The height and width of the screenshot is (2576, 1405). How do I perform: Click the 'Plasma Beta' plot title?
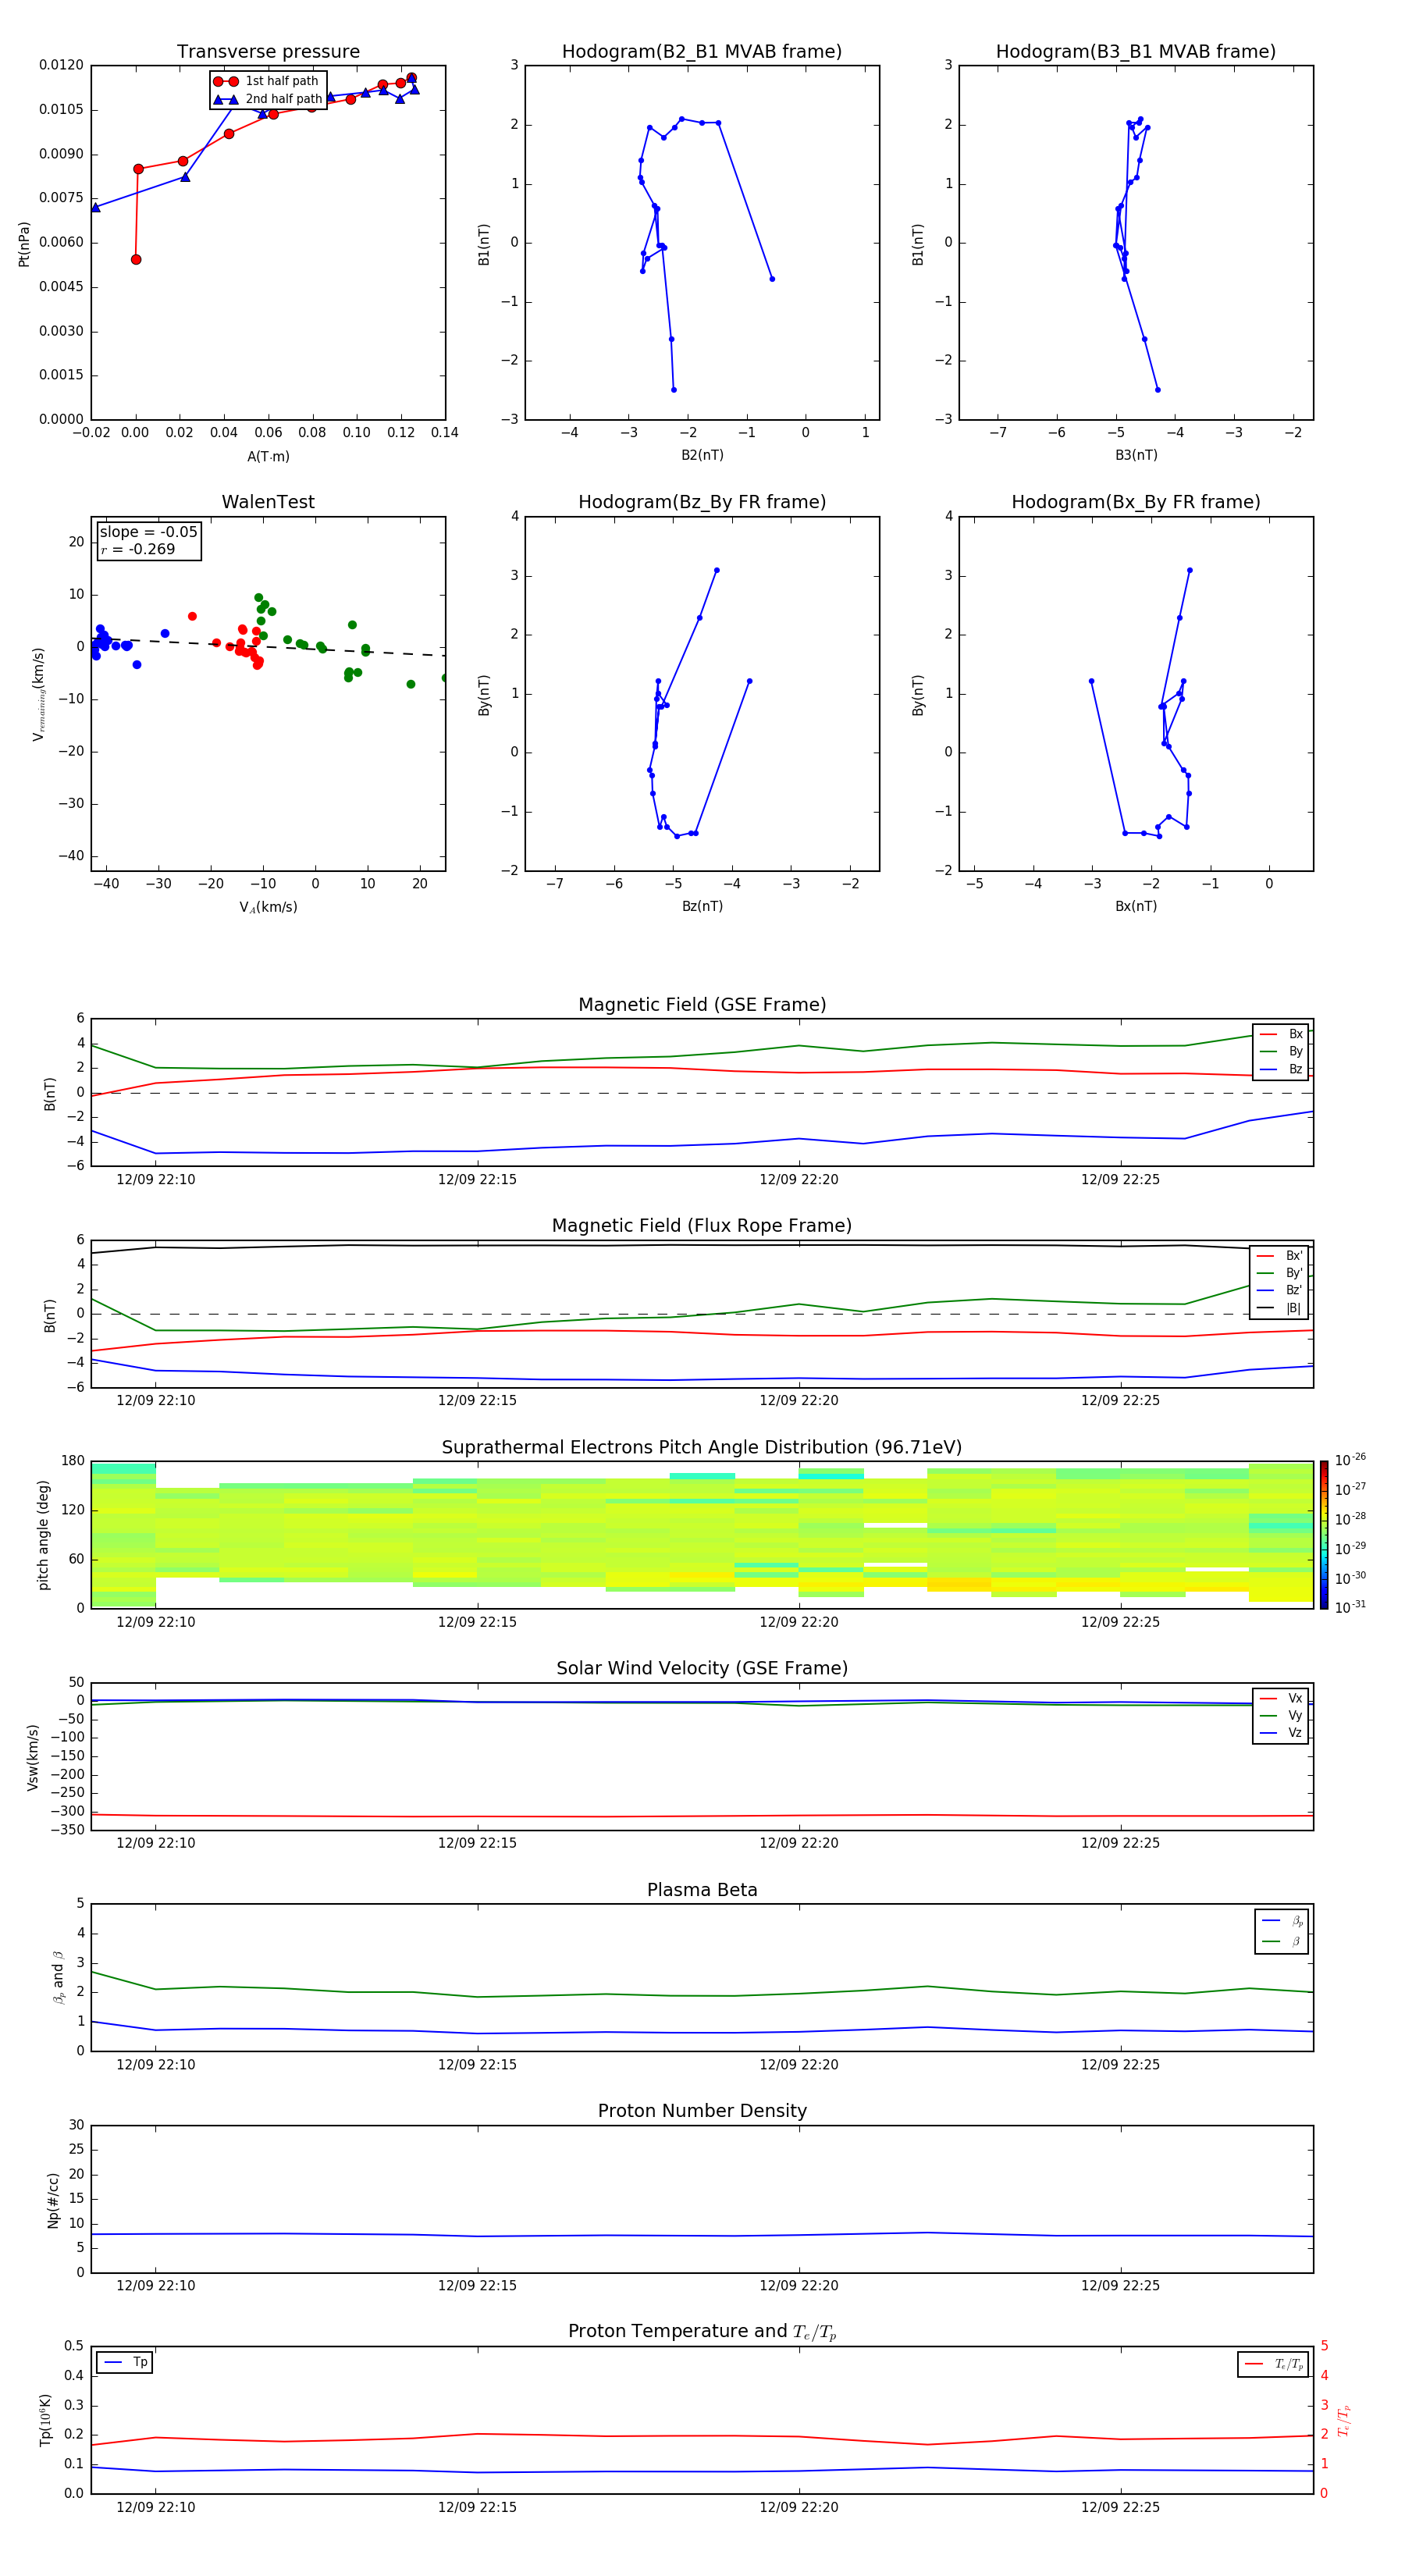pyautogui.click(x=702, y=1890)
